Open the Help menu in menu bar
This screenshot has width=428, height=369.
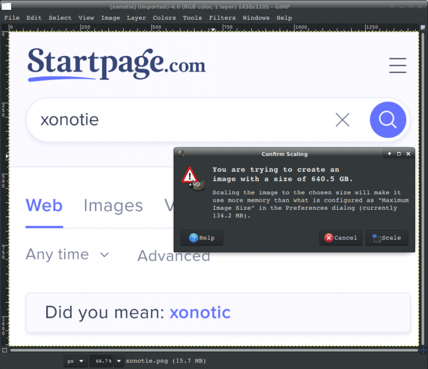pyautogui.click(x=284, y=18)
